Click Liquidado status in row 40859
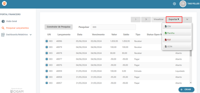200x93 pixels. click(180, 71)
